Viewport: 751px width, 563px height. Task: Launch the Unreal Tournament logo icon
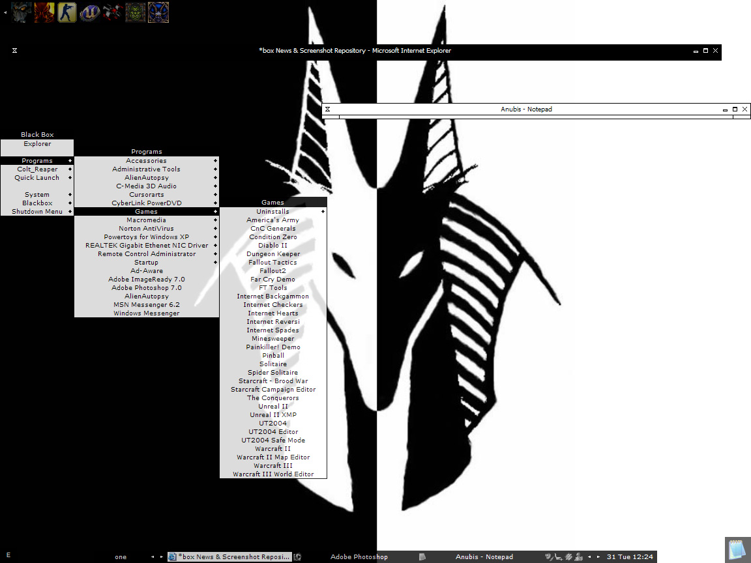click(x=89, y=12)
